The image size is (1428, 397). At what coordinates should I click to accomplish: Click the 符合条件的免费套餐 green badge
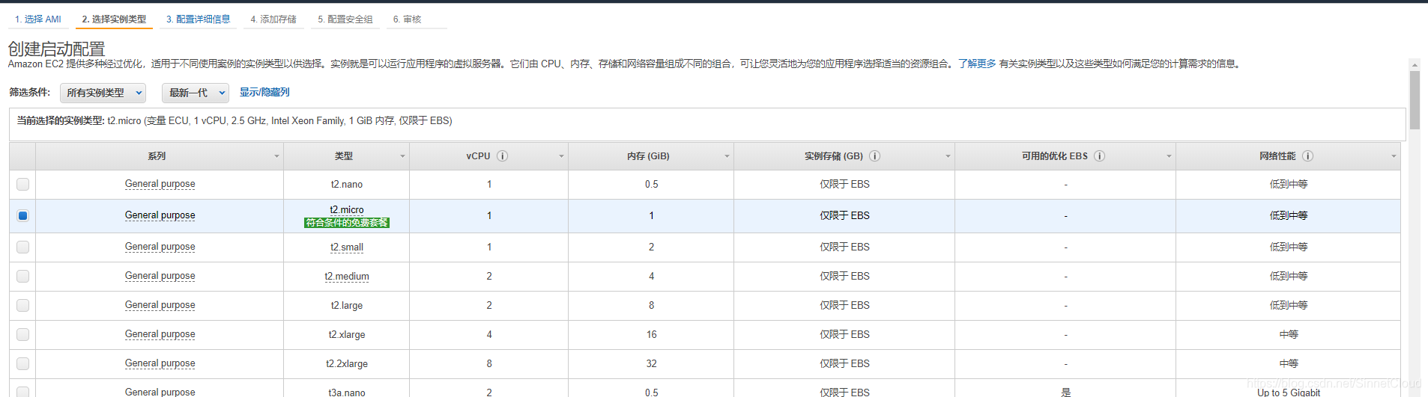pos(347,223)
